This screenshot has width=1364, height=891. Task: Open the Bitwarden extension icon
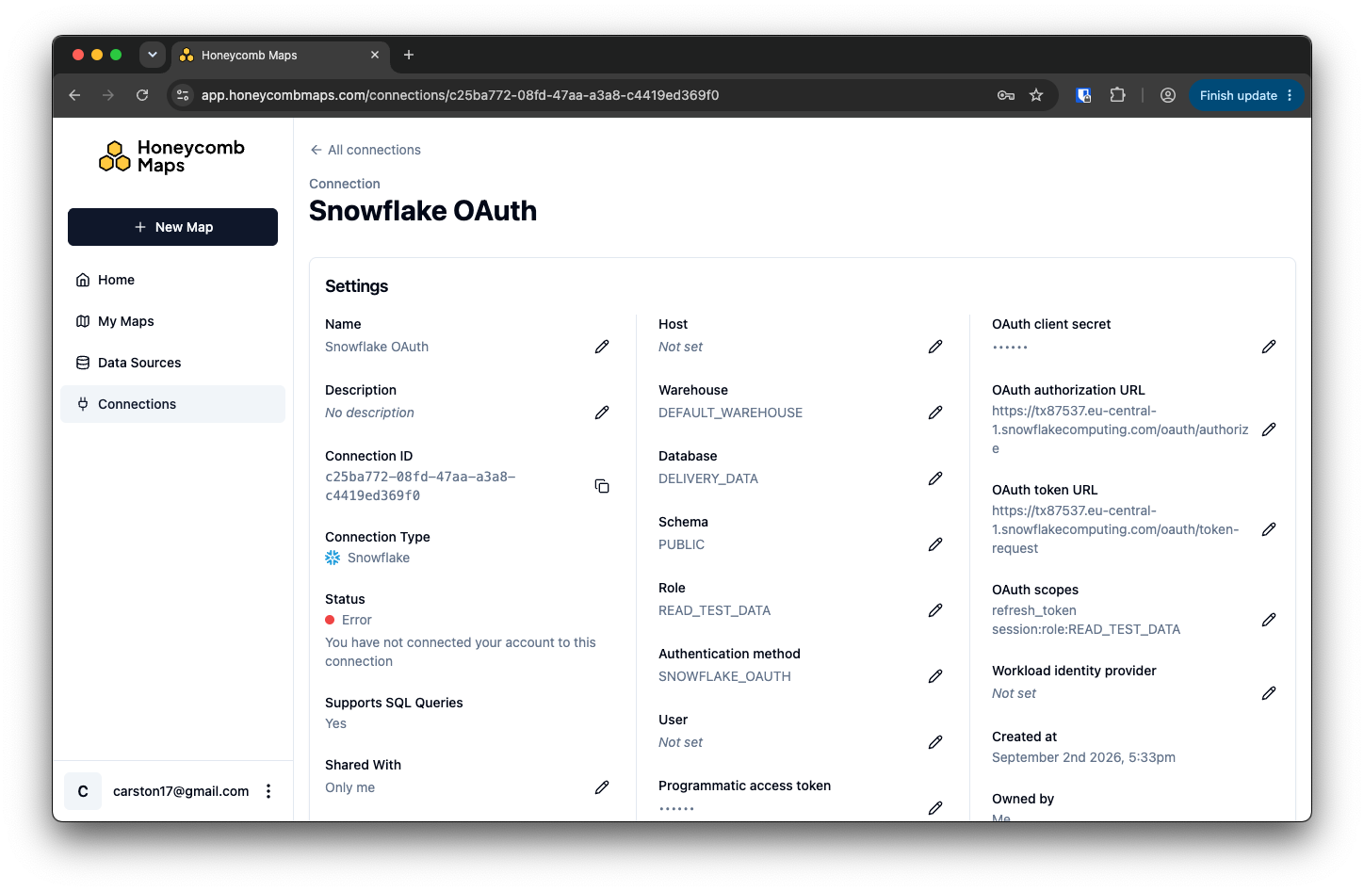click(1083, 95)
